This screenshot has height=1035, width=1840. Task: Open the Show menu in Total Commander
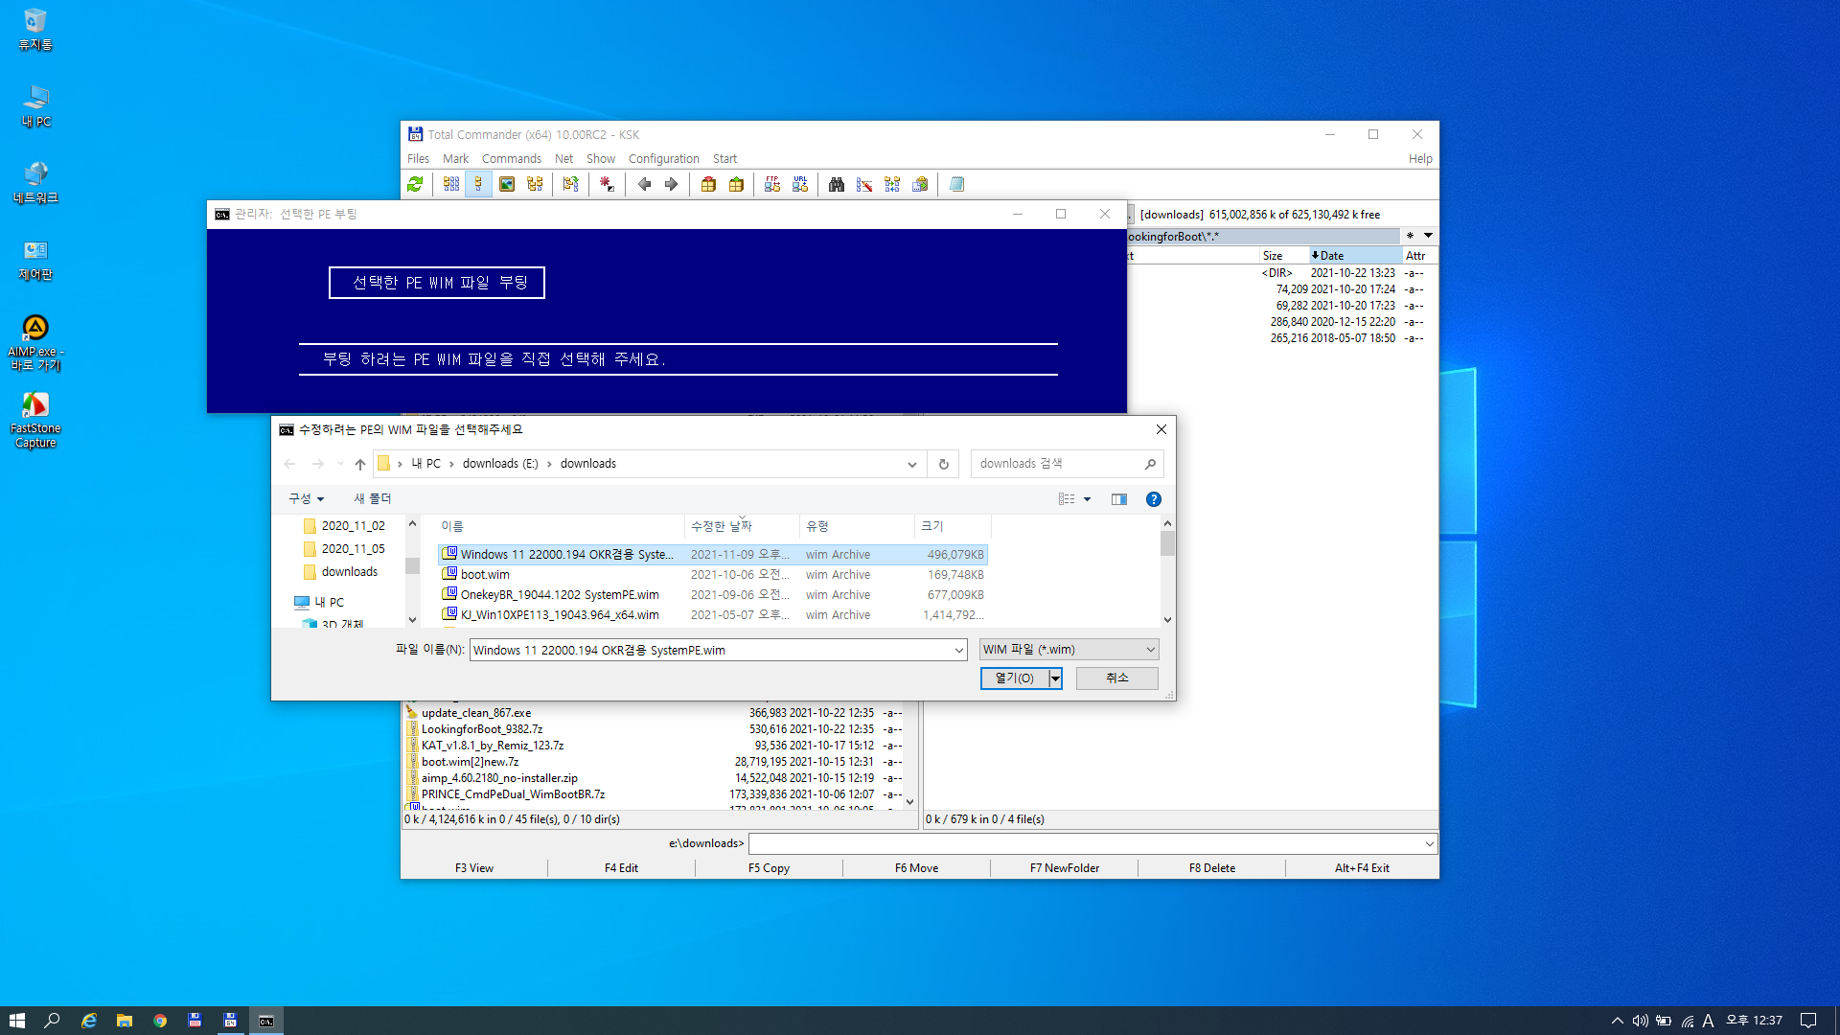[x=601, y=159]
